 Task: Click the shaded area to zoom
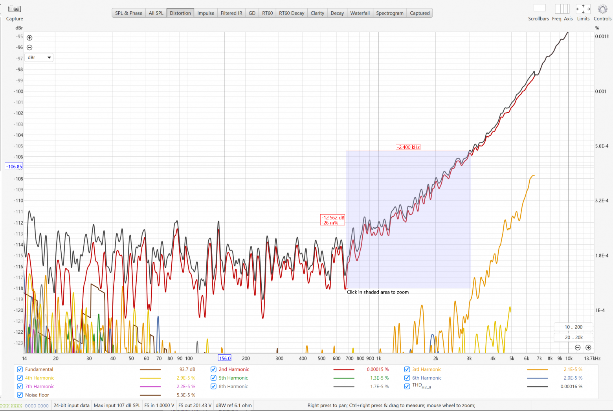tap(408, 220)
